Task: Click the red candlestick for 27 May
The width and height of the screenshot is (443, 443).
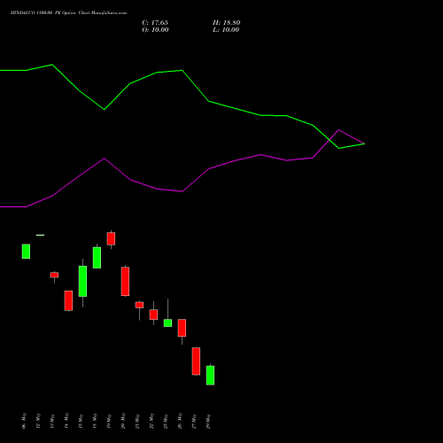Action: coord(196,361)
